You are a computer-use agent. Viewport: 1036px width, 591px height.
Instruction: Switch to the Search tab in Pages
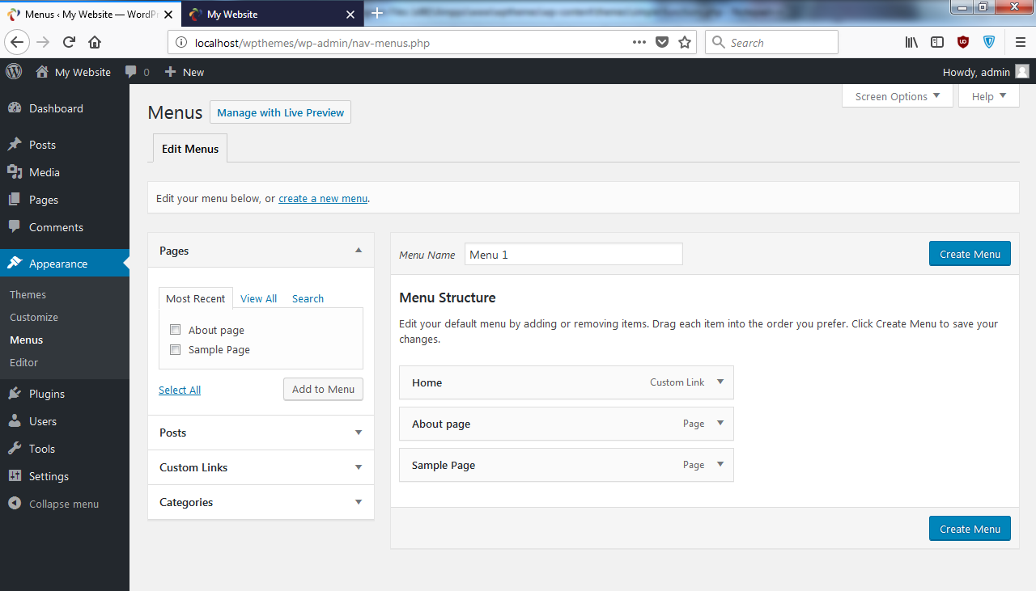[308, 298]
